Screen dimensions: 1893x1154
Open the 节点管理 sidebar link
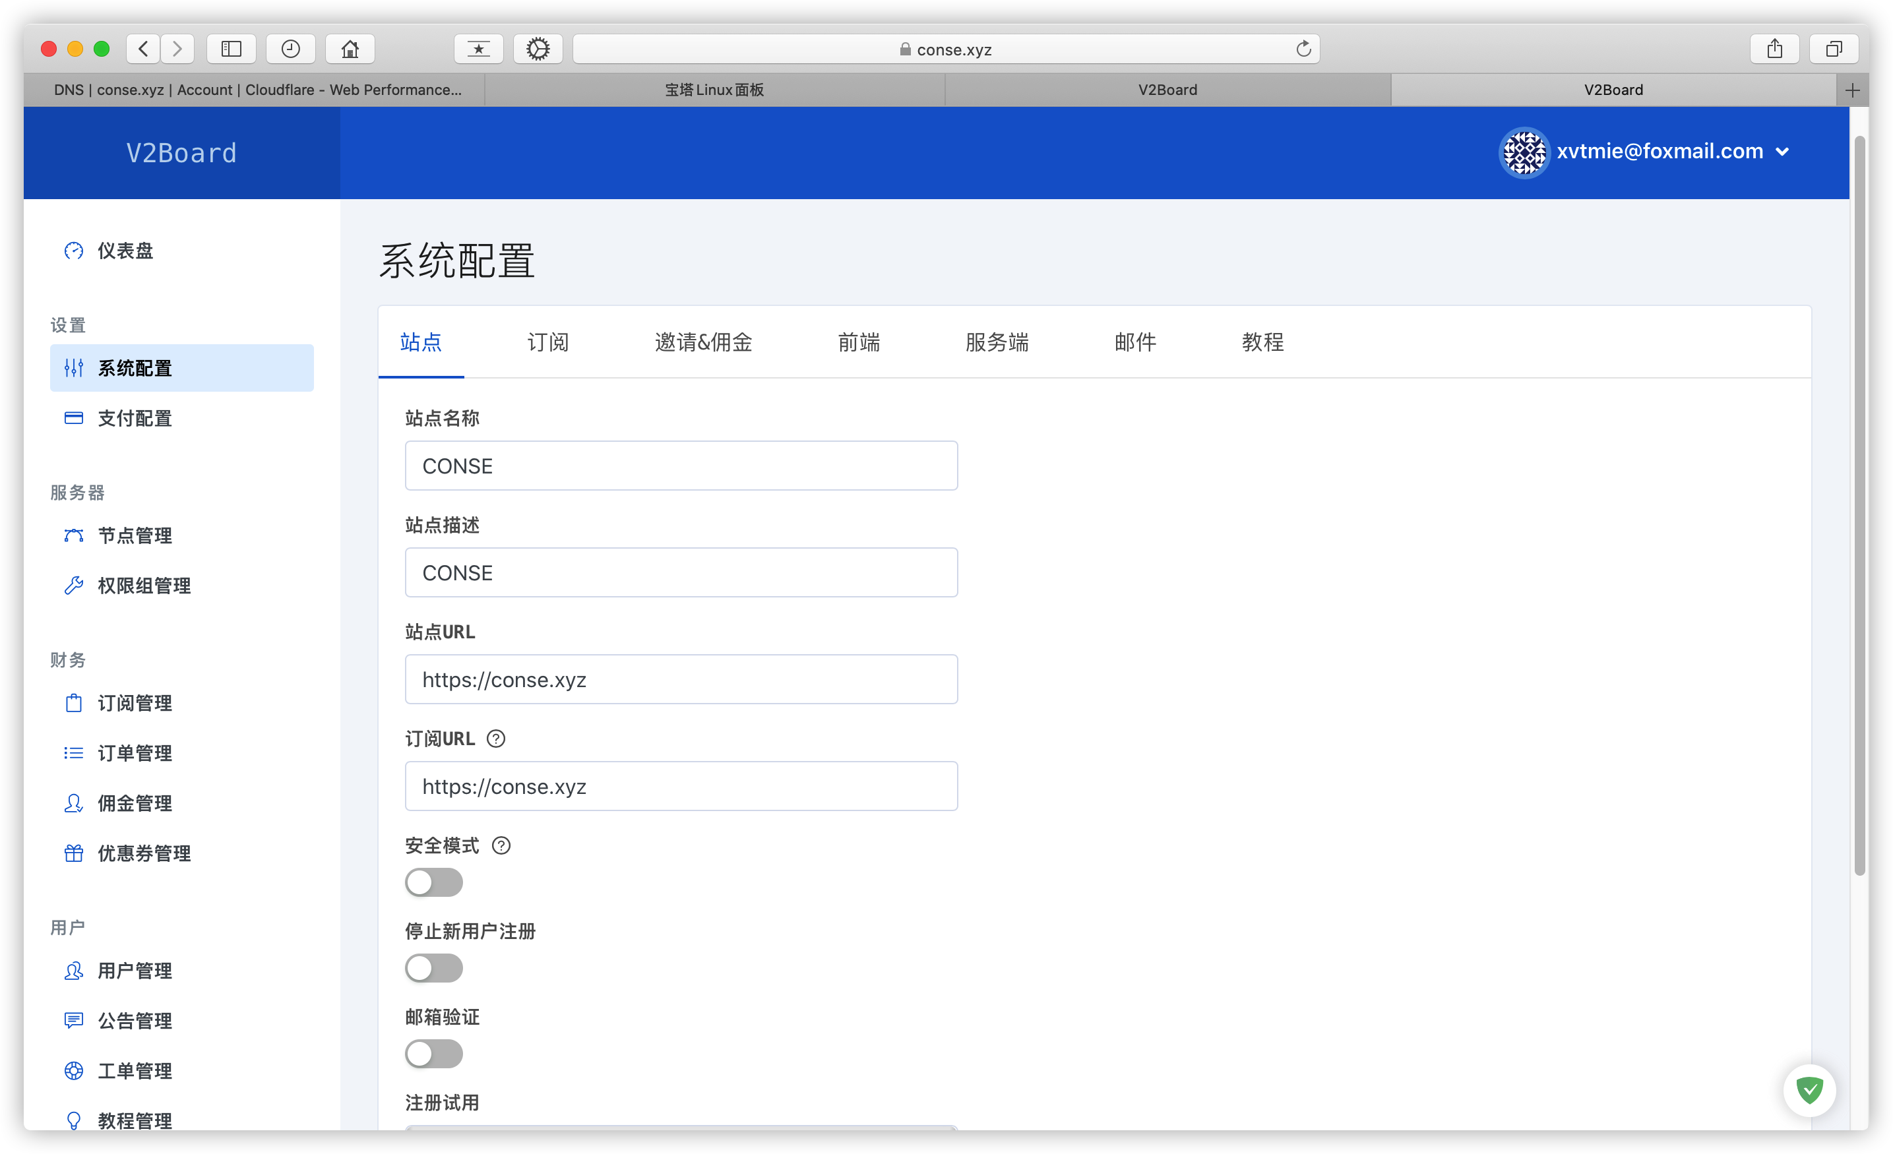182,535
